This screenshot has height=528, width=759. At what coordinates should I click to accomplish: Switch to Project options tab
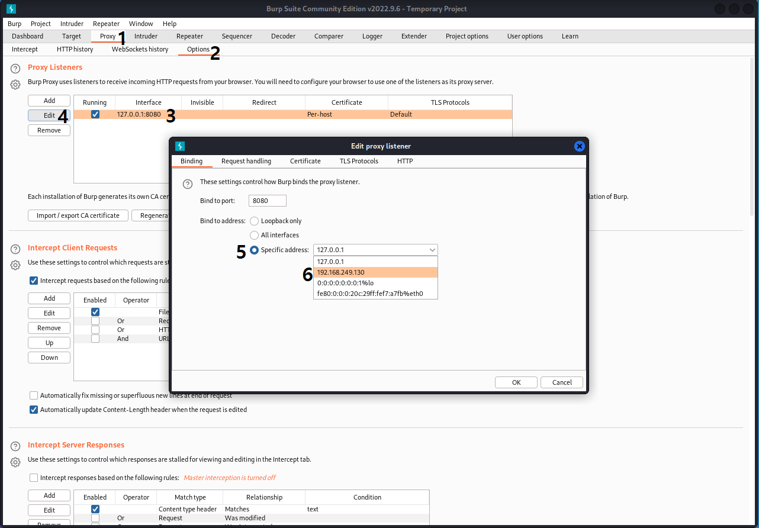point(467,36)
